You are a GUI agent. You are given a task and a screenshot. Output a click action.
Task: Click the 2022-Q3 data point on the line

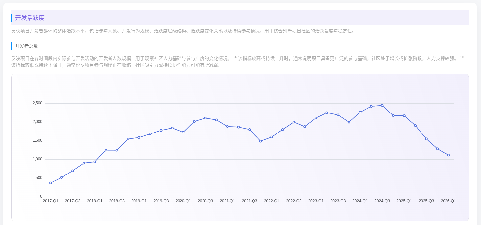294,122
